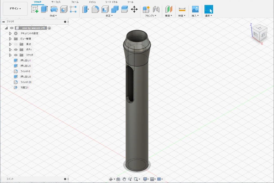Screen dimensions: 274x183
Task: Hide the ボディ folder
Action: [16, 50]
